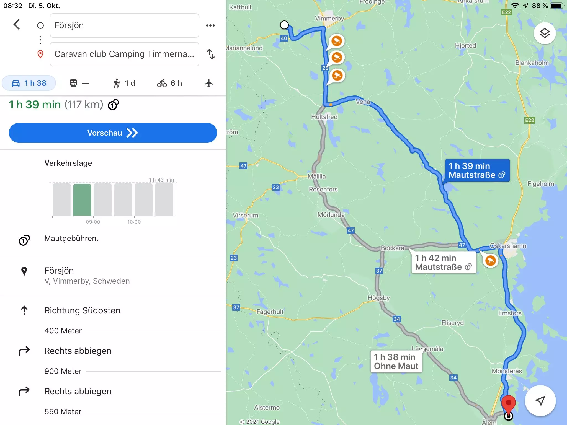The width and height of the screenshot is (567, 425).
Task: Choose the 1 h 38 min Ohne Maut route
Action: point(396,361)
